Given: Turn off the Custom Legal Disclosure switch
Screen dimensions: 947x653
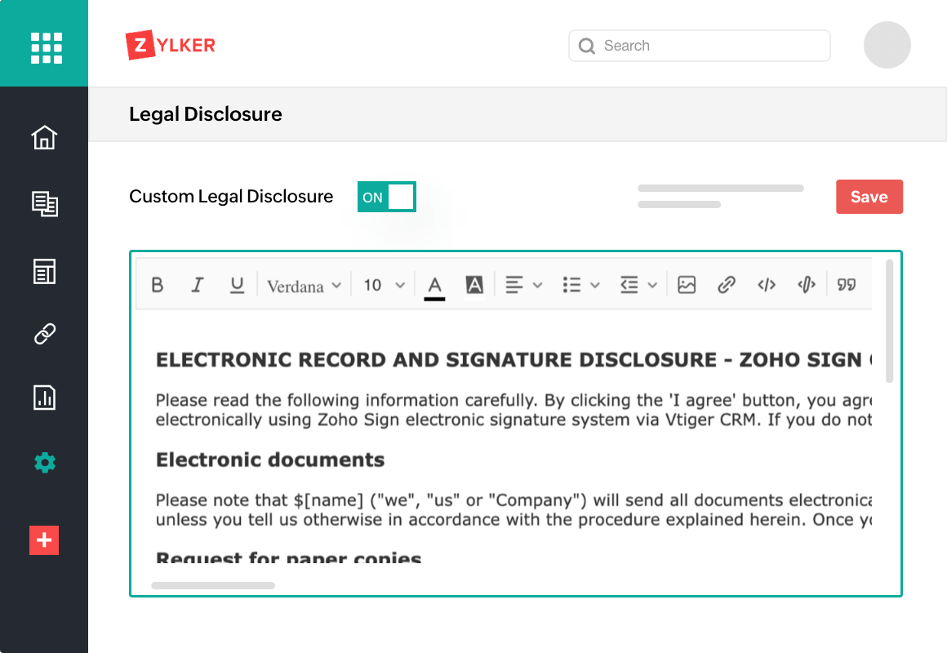Looking at the screenshot, I should [386, 196].
